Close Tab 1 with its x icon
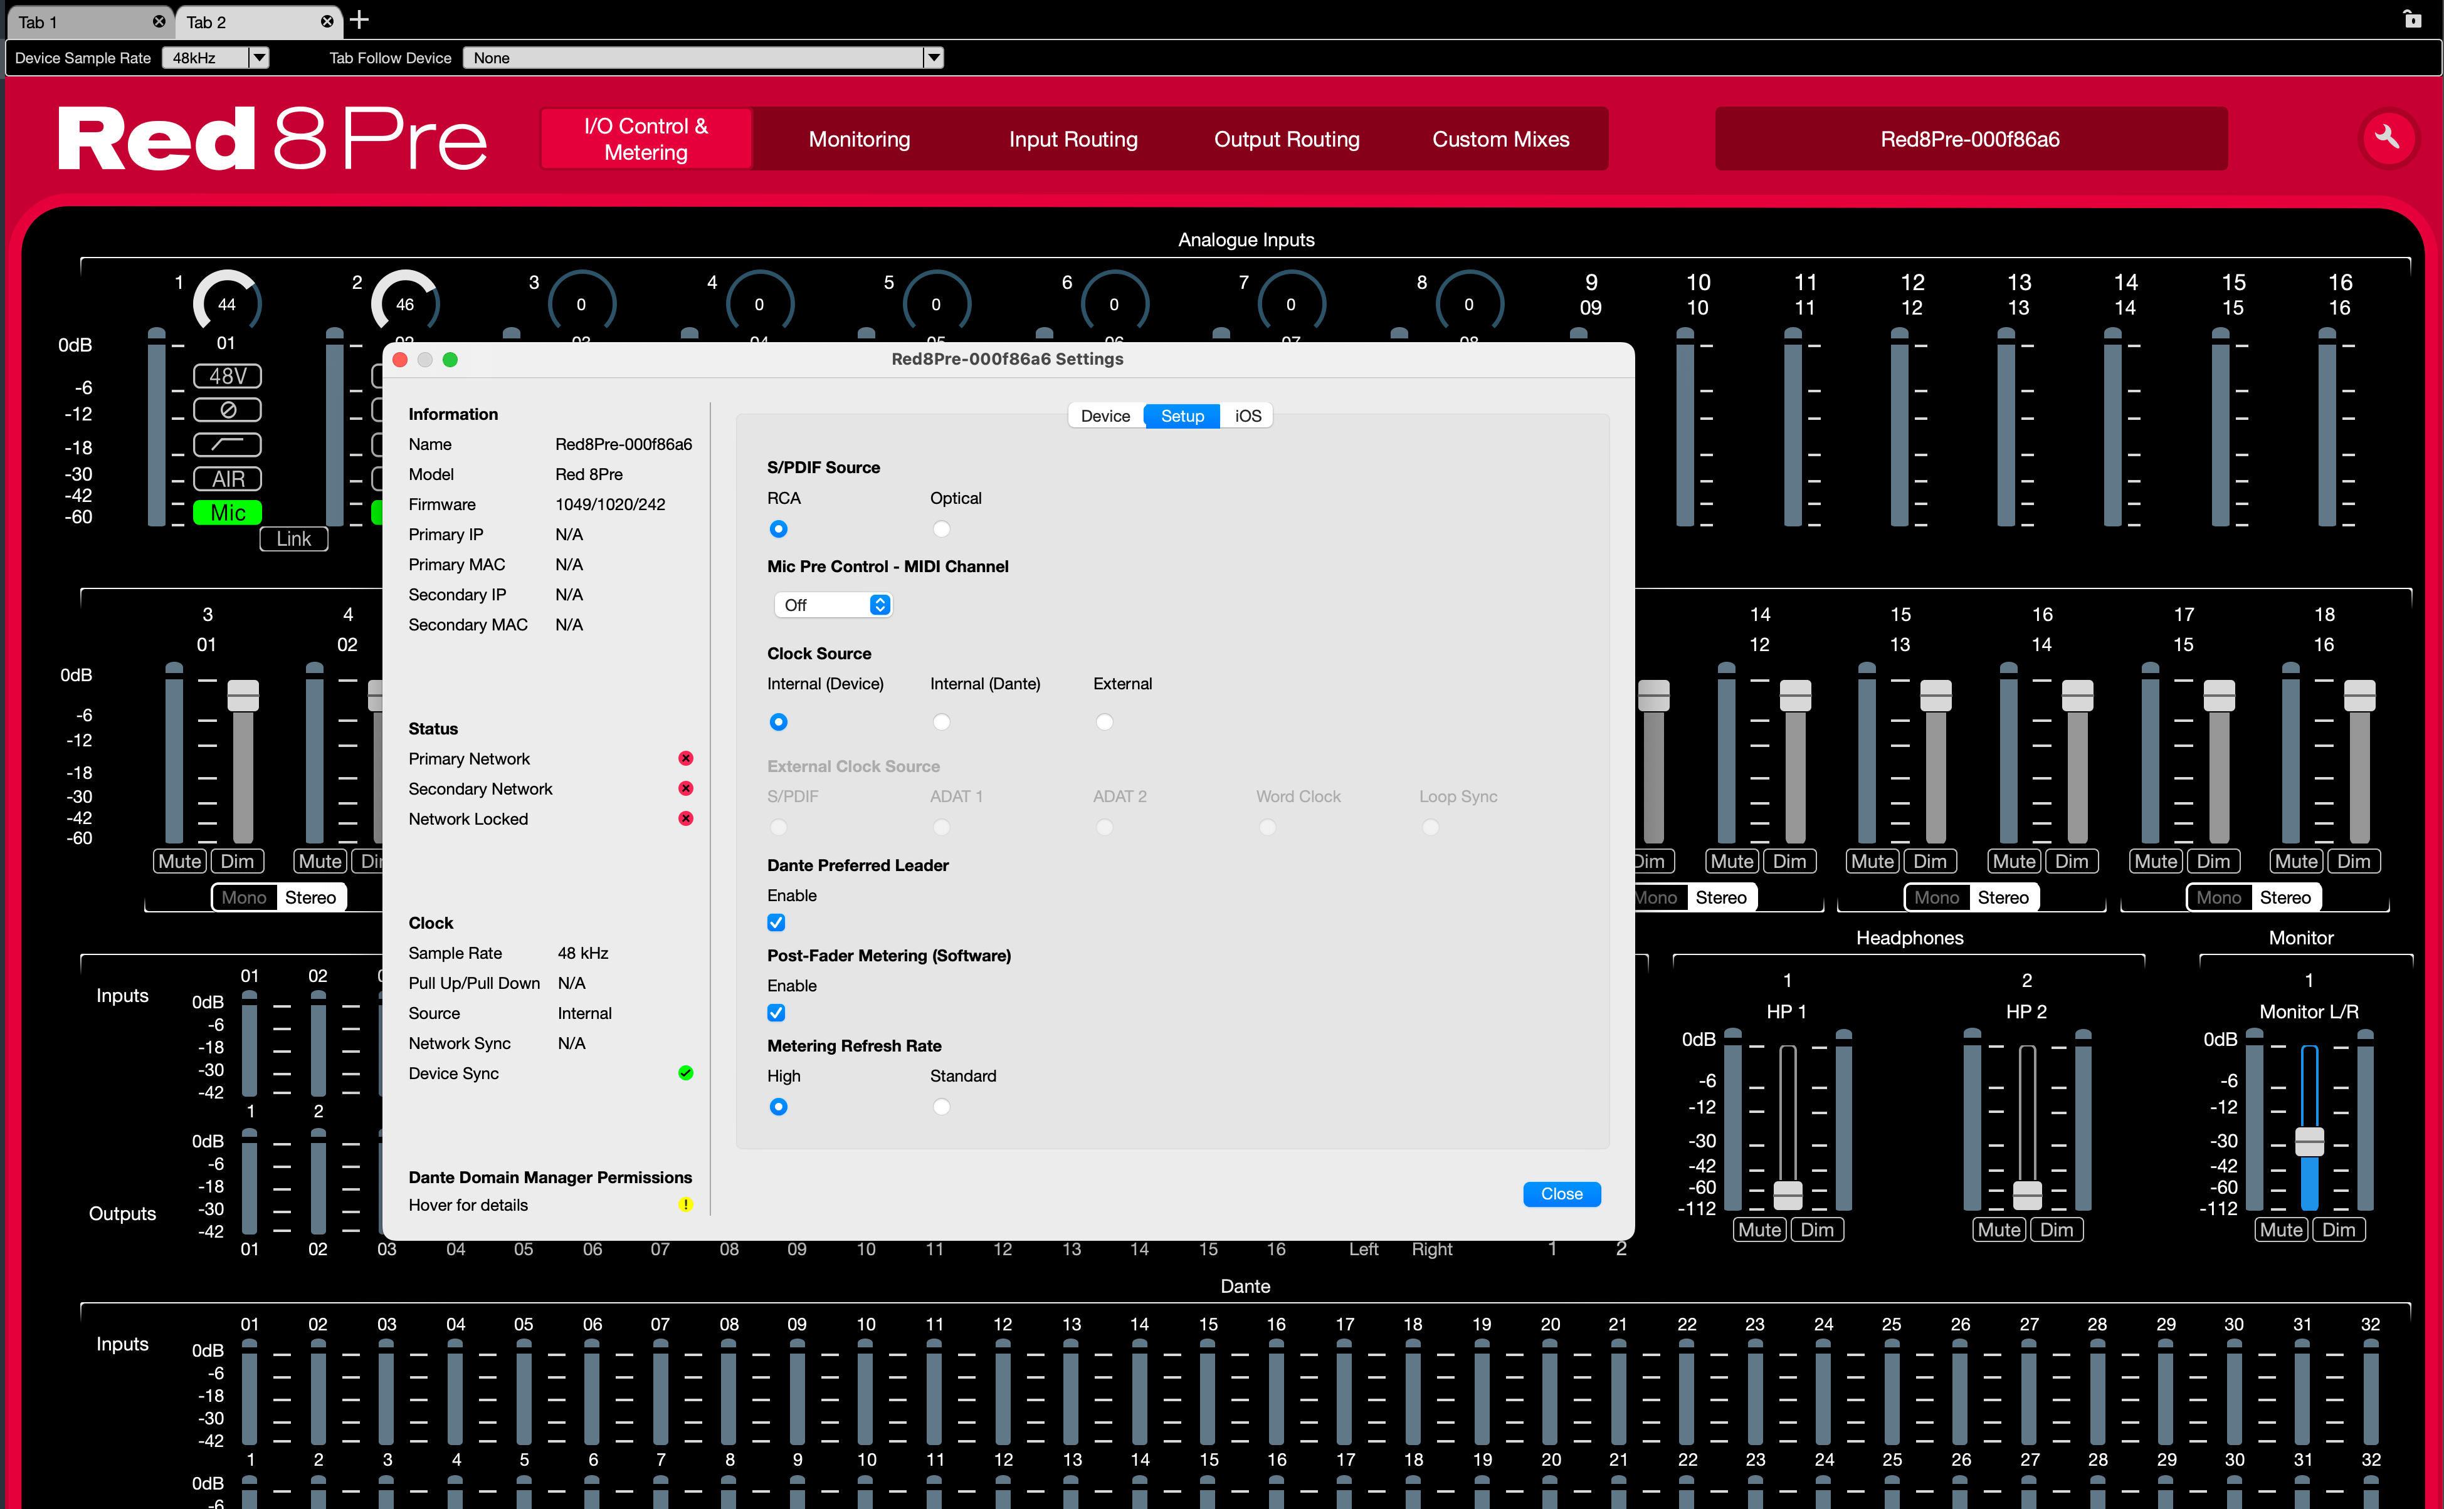Viewport: 2444px width, 1509px height. 159,21
